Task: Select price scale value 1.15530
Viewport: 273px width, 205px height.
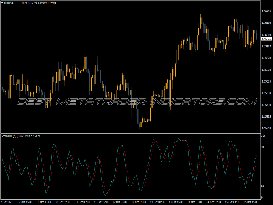Action: (x=266, y=93)
